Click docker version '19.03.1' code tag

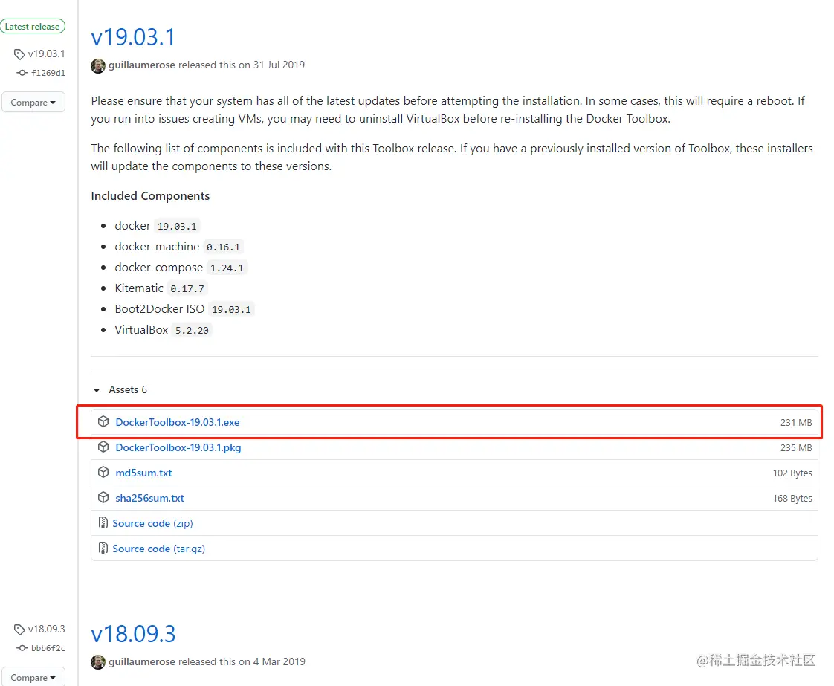click(x=177, y=226)
